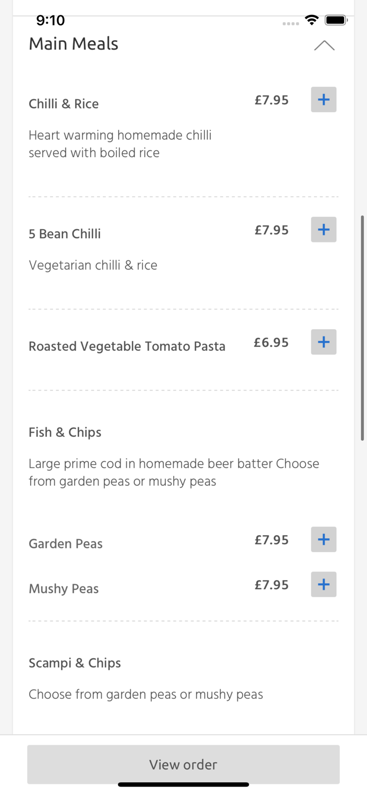Tap the cellular signal dots
367x794 pixels.
[x=291, y=23]
